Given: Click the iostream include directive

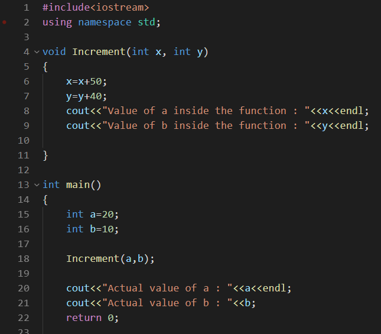Looking at the screenshot, I should click(x=96, y=8).
